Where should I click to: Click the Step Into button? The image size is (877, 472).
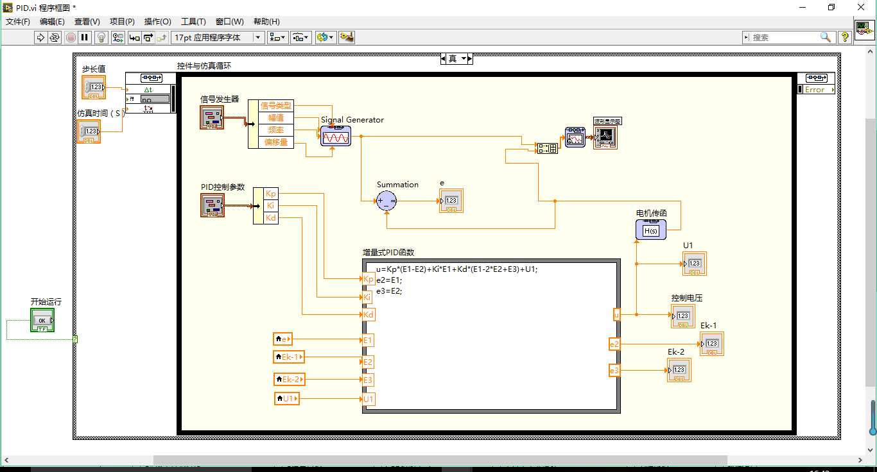[134, 37]
